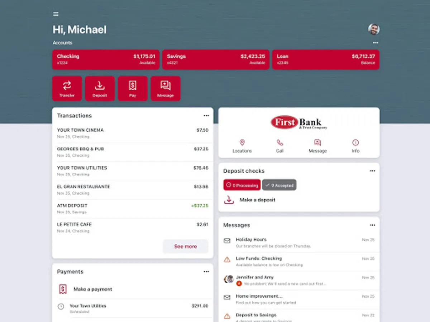Open the bank Info icon
This screenshot has width=430, height=322.
[355, 142]
